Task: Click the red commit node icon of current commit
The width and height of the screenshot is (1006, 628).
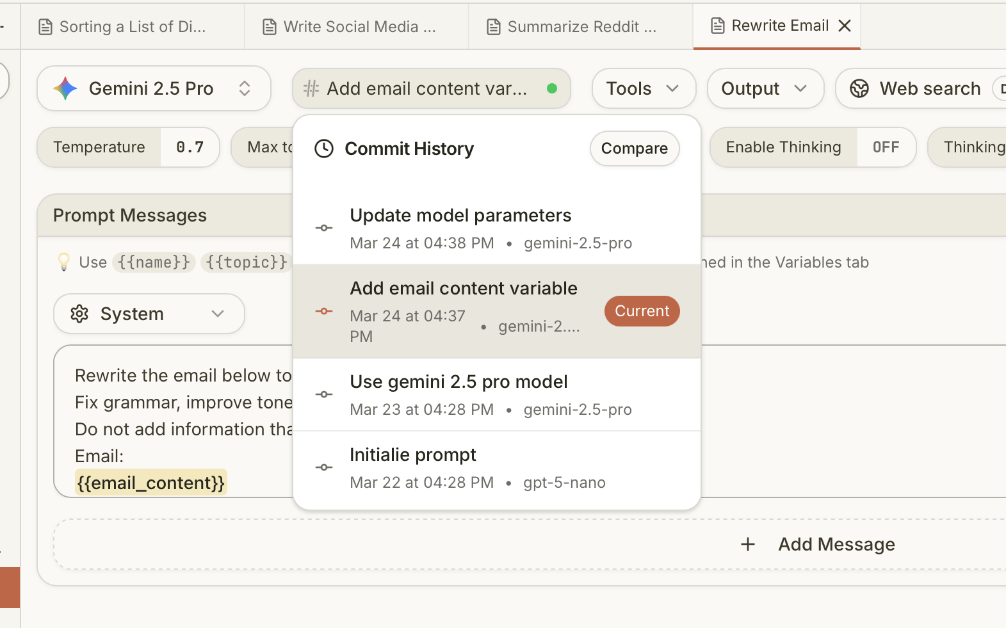Action: [x=324, y=311]
